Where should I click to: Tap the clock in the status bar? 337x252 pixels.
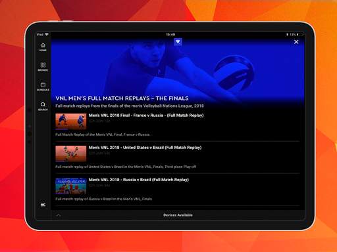(x=170, y=35)
